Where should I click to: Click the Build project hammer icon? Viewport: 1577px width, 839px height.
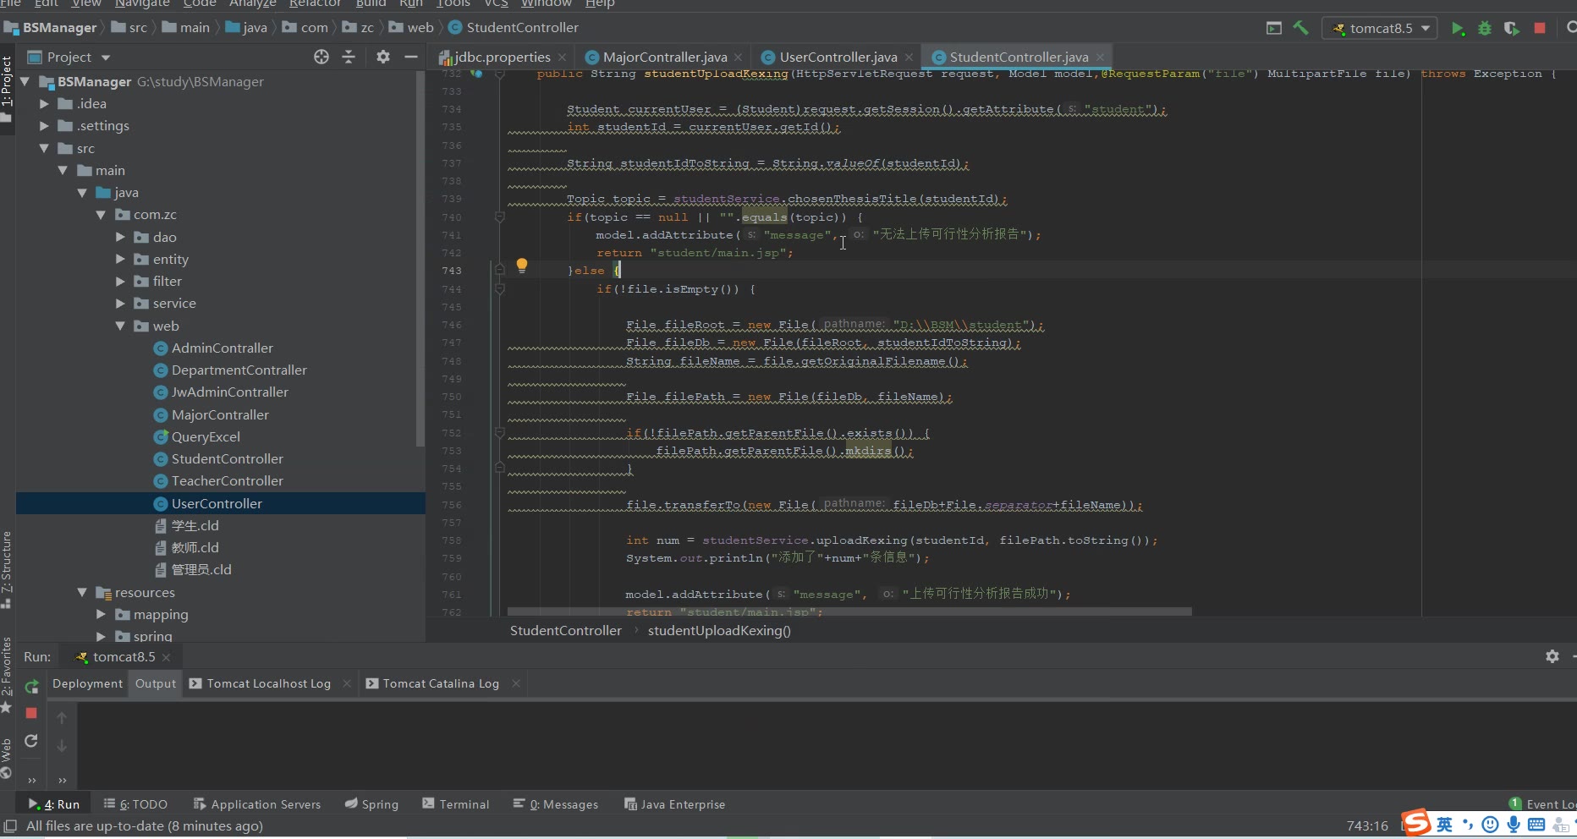click(x=1301, y=28)
